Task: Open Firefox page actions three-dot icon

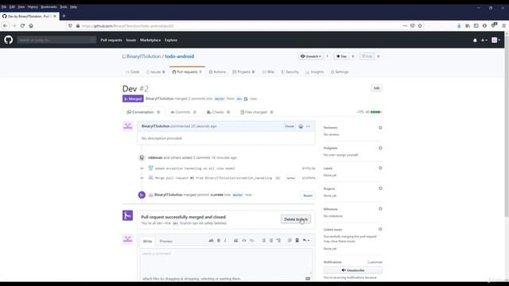Action: (x=405, y=25)
